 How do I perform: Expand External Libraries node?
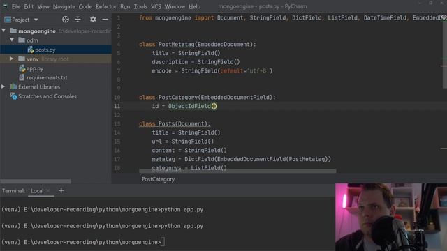[x=3, y=86]
